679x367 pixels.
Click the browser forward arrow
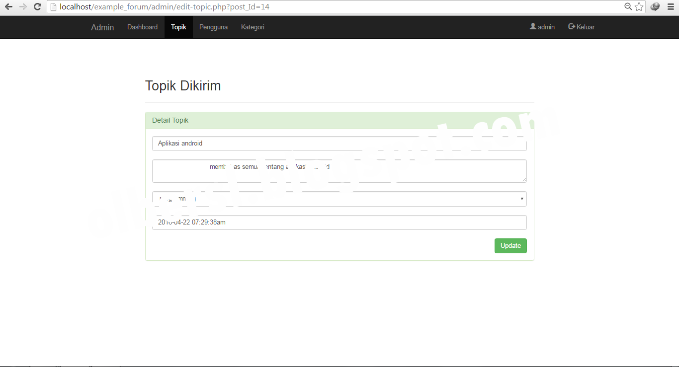pyautogui.click(x=22, y=6)
